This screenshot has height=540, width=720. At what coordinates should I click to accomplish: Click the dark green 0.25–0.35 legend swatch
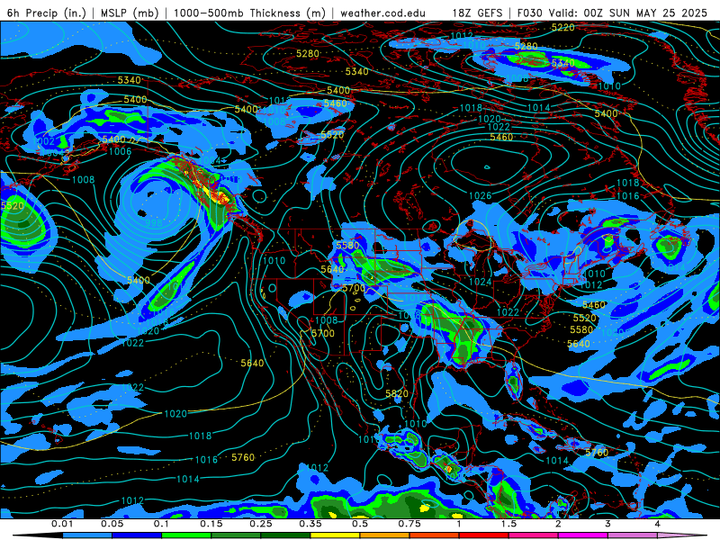(285, 535)
